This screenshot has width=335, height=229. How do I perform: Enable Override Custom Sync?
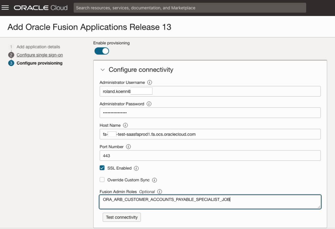coord(102,180)
